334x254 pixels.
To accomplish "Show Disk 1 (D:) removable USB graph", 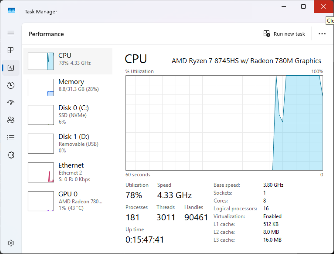I will [68, 143].
